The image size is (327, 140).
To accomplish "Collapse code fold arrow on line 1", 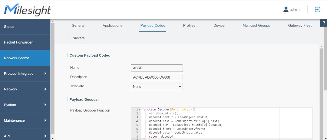I will click(x=140, y=109).
